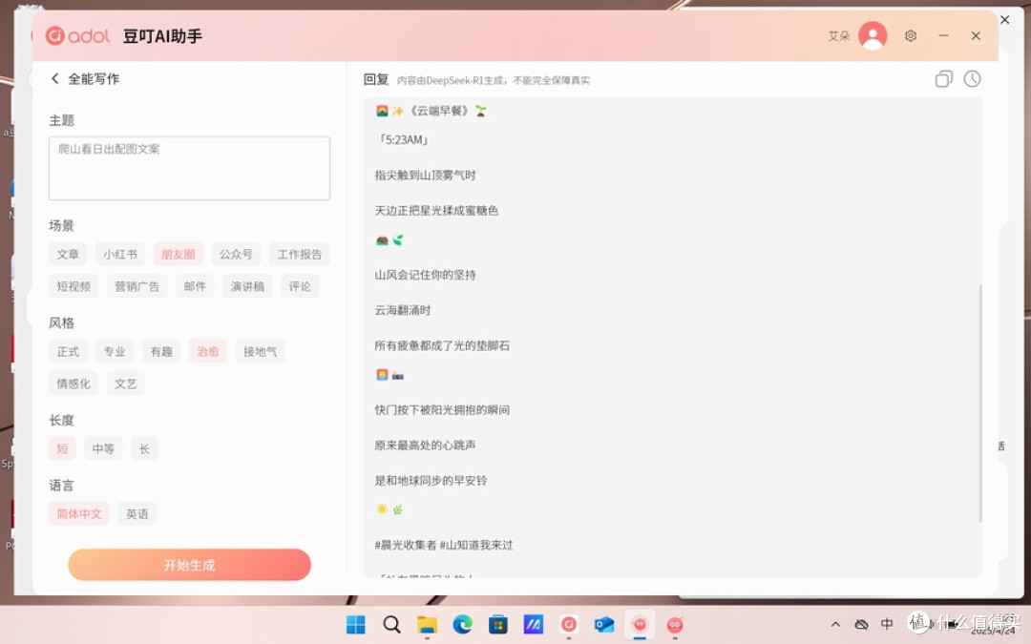Open the adol red taskbar icon
This screenshot has width=1031, height=644.
(569, 624)
